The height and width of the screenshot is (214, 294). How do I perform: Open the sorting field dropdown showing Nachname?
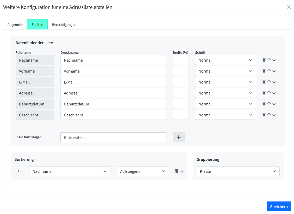click(70, 171)
